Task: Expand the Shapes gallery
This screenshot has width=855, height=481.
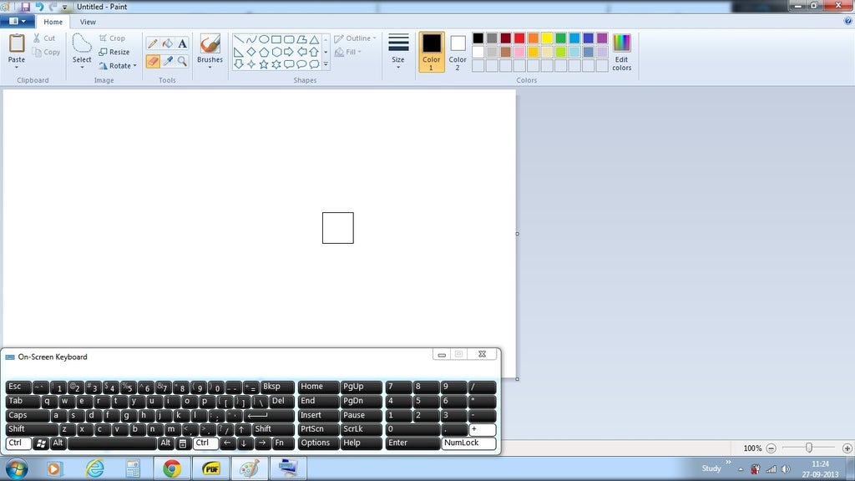Action: [x=326, y=65]
